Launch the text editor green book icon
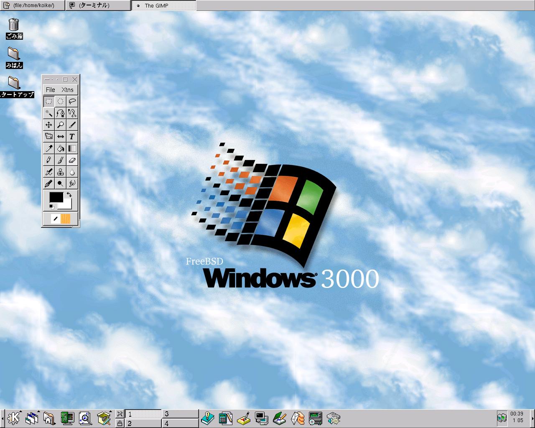Screen dimensions: 535x428 (280, 418)
